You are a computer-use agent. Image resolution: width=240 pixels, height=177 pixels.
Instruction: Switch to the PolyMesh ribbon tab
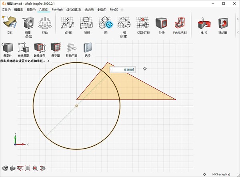click(57, 9)
